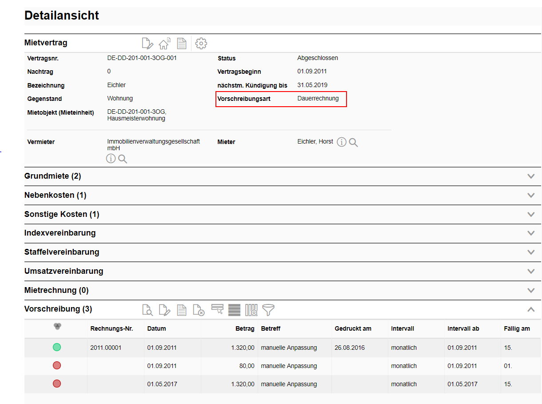
Task: Click the green status dot of invoice 2011.00001
Action: (x=57, y=347)
